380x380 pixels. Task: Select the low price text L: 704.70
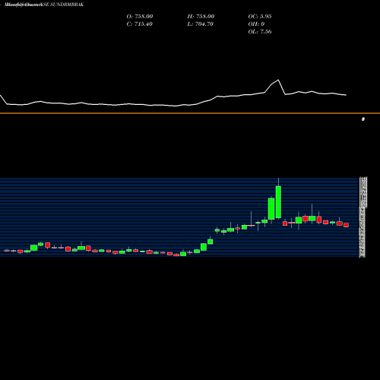click(x=201, y=24)
